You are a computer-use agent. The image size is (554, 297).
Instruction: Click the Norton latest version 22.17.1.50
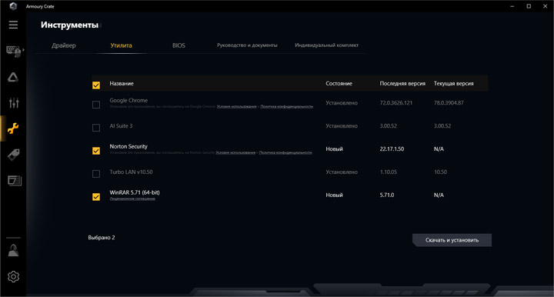point(392,148)
